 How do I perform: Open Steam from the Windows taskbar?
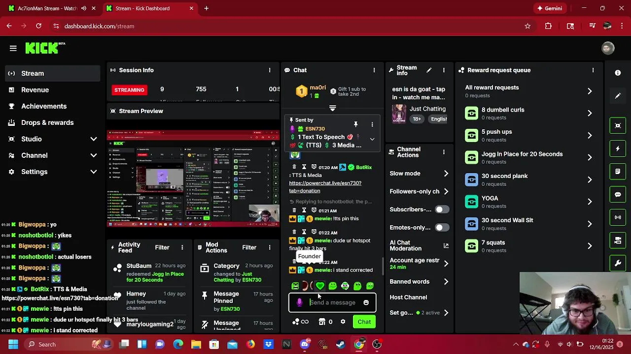coord(341,345)
